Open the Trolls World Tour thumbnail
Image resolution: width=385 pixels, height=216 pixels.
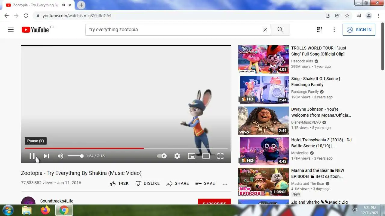[263, 59]
